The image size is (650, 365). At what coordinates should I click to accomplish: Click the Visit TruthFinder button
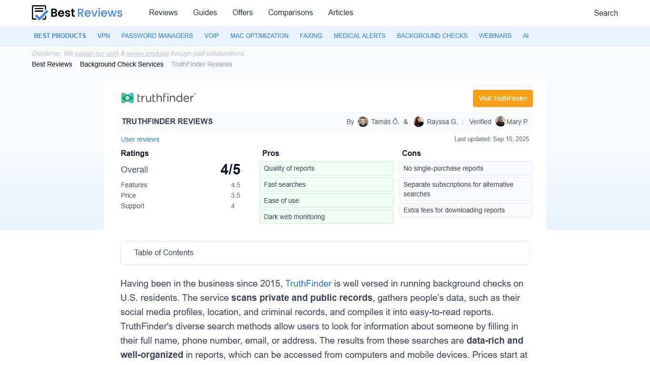pos(502,98)
